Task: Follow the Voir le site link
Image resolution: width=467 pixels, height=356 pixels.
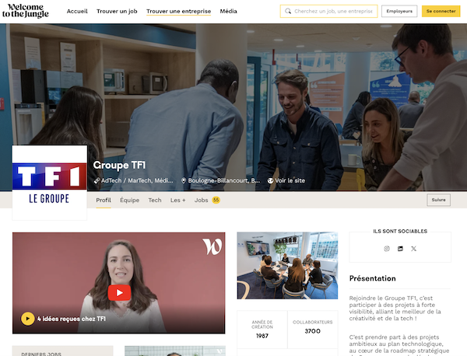Action: pyautogui.click(x=286, y=180)
